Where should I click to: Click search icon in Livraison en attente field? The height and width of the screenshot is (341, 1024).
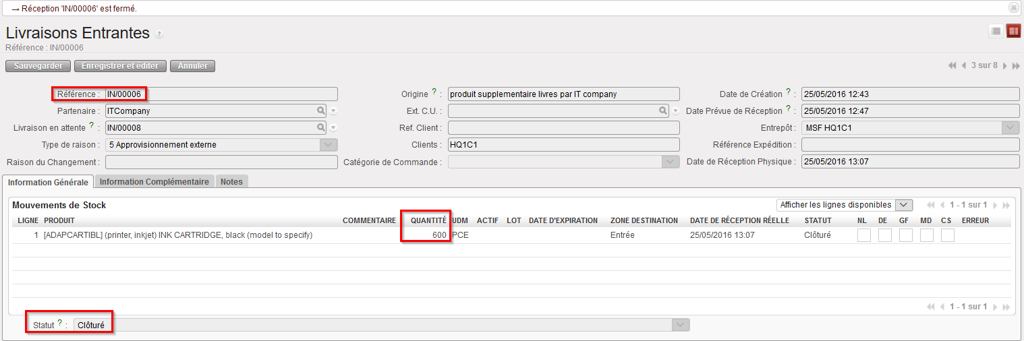pyautogui.click(x=321, y=127)
